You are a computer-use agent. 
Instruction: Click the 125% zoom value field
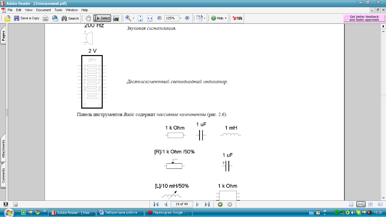point(171,18)
